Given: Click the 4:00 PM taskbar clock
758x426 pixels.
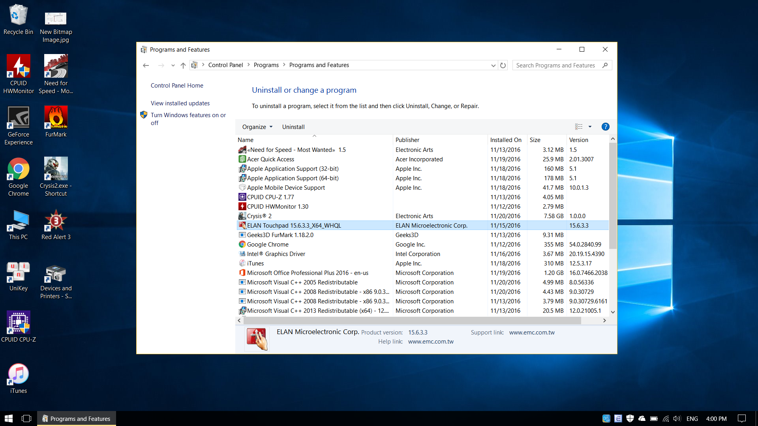Looking at the screenshot, I should point(716,419).
